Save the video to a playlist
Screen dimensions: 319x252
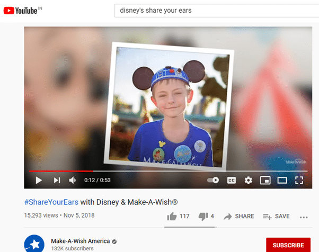[276, 217]
